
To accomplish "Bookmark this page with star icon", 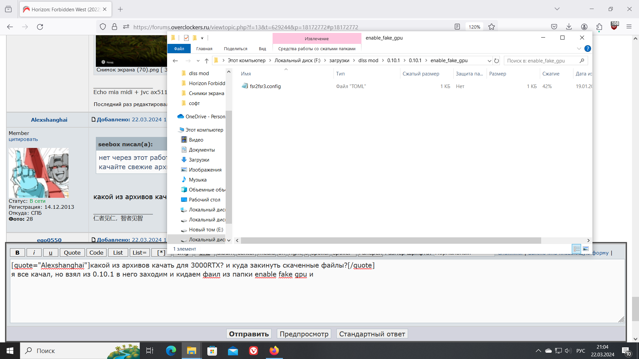I will [492, 27].
